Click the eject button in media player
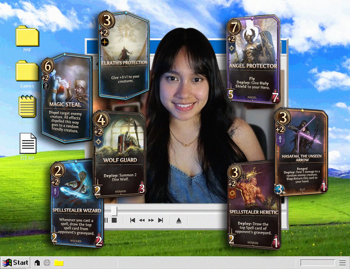Screen dimensions: 350x269 (x=179, y=220)
